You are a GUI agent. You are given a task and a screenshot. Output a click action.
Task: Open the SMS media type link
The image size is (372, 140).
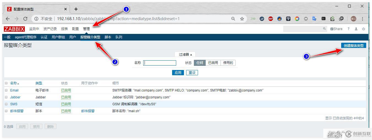tap(14, 104)
